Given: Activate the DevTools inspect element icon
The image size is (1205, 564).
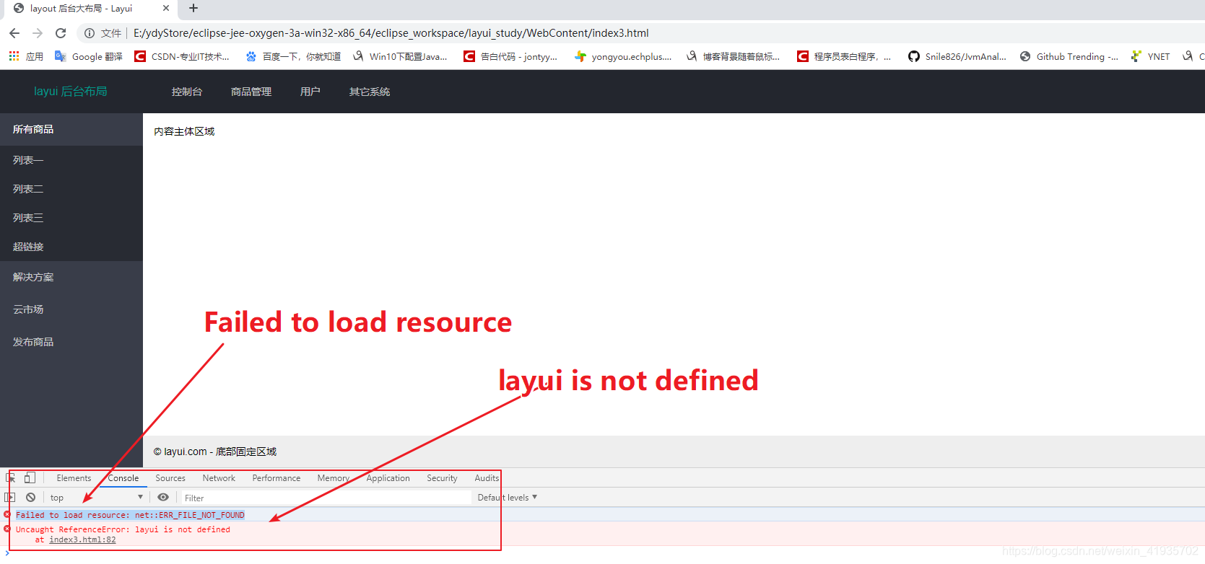Looking at the screenshot, I should click(x=11, y=478).
